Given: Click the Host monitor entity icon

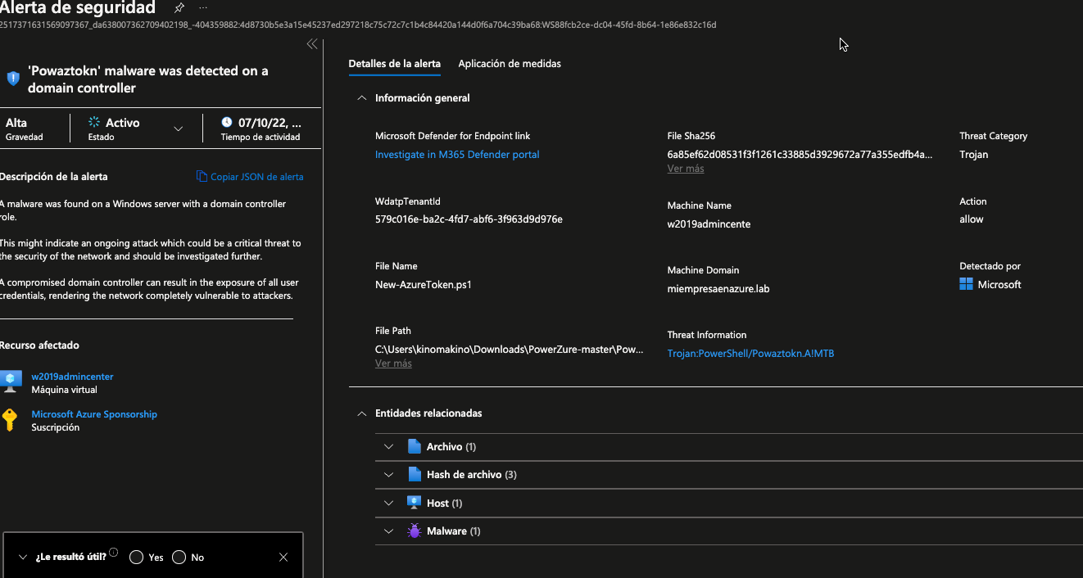Looking at the screenshot, I should coord(414,503).
